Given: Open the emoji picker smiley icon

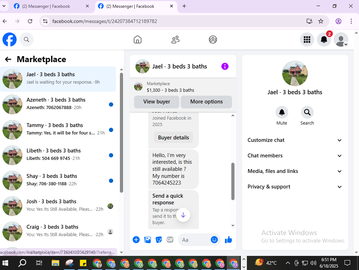Looking at the screenshot, I should [x=214, y=240].
